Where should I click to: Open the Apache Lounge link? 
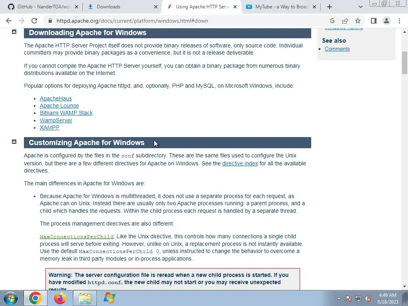59,106
